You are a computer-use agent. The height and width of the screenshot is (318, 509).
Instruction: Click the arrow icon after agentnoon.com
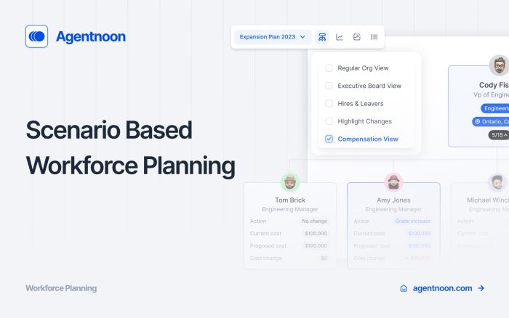click(481, 288)
